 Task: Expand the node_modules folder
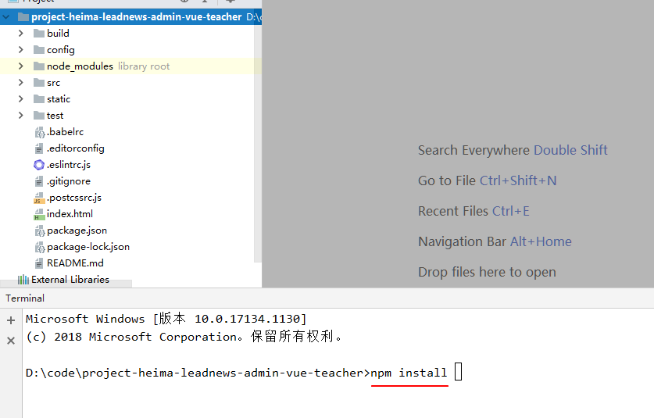[x=21, y=66]
